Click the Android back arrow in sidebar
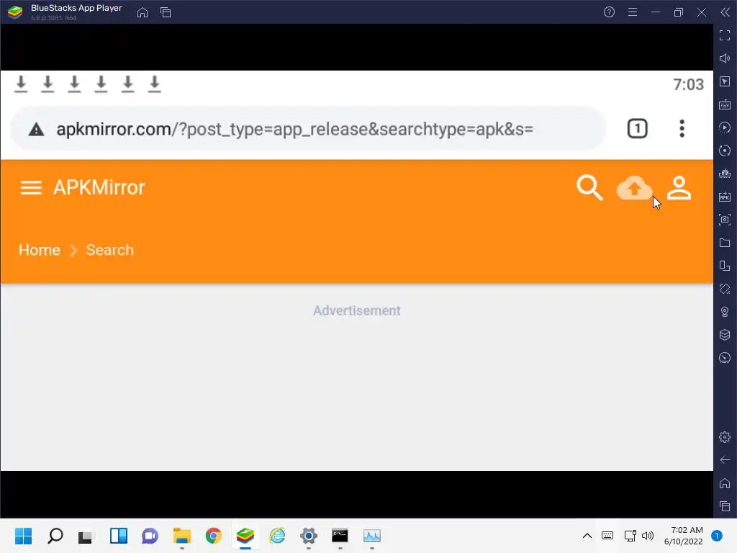Viewport: 737px width, 553px height. [x=725, y=460]
